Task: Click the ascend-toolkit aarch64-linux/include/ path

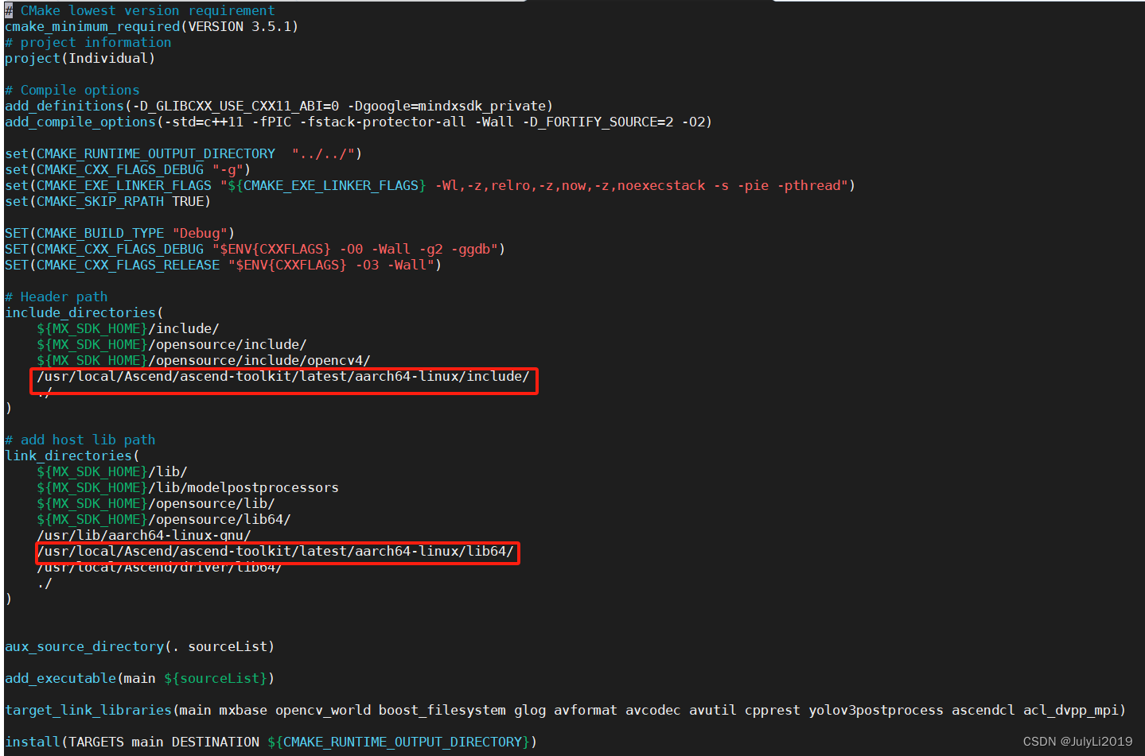Action: pyautogui.click(x=282, y=376)
